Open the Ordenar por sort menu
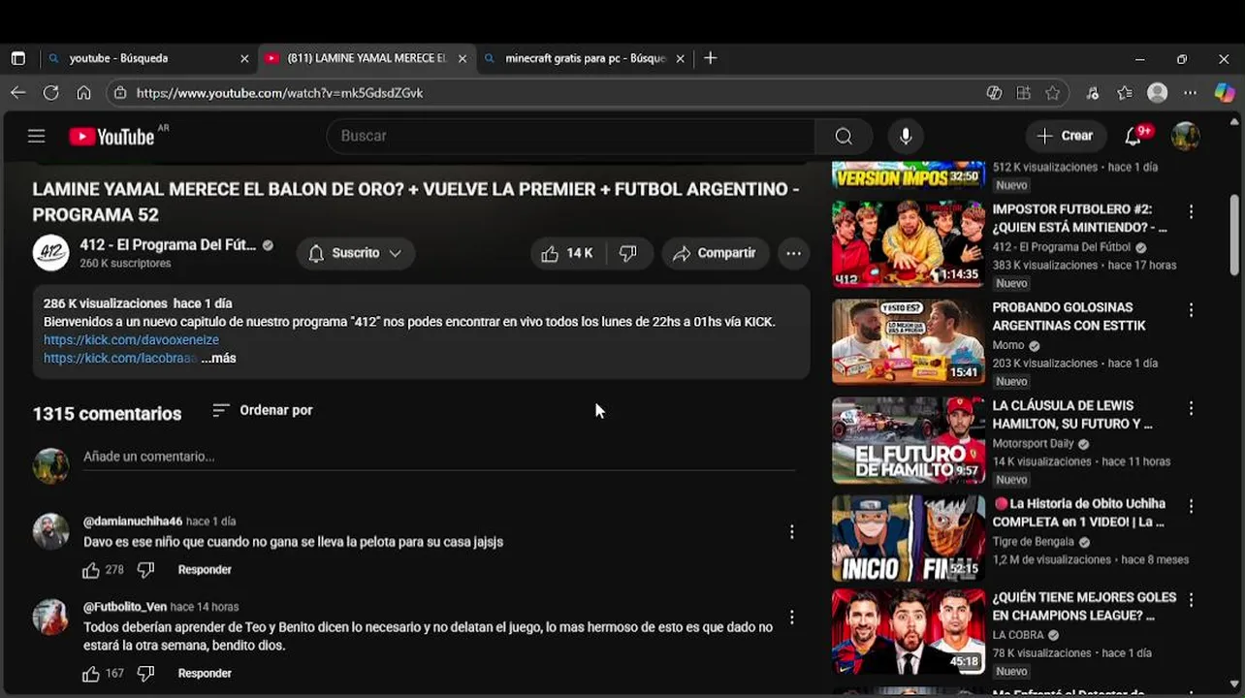Screen dimensions: 1245x698 point(263,410)
